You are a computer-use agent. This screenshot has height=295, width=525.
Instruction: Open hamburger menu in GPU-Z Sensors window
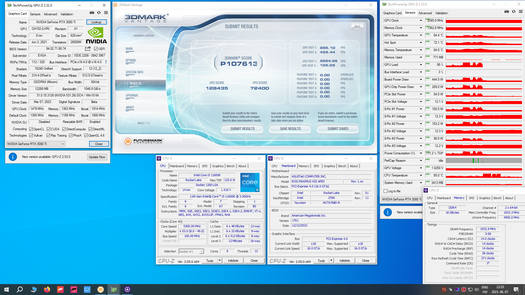(521, 11)
